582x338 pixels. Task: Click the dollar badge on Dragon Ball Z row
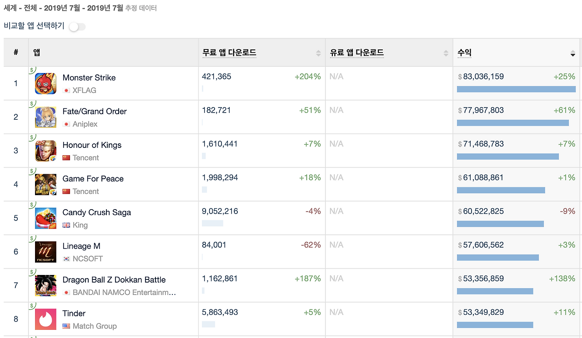click(32, 272)
